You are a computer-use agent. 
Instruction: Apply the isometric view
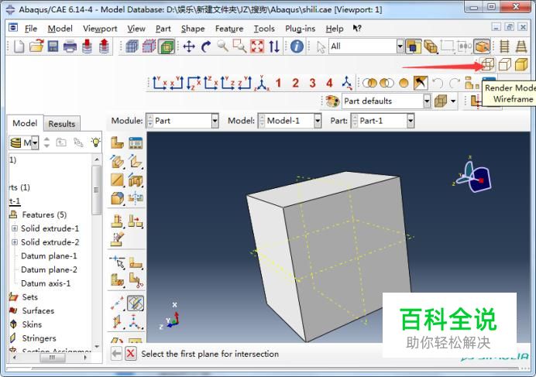pyautogui.click(x=262, y=83)
